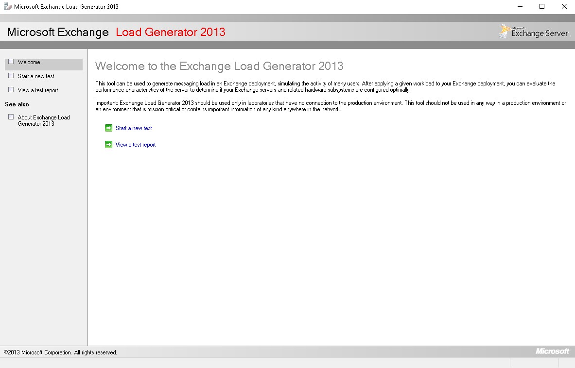Image resolution: width=575 pixels, height=368 pixels.
Task: Click the icon beside About Exchange Load Generator 2013
Action: (11, 117)
